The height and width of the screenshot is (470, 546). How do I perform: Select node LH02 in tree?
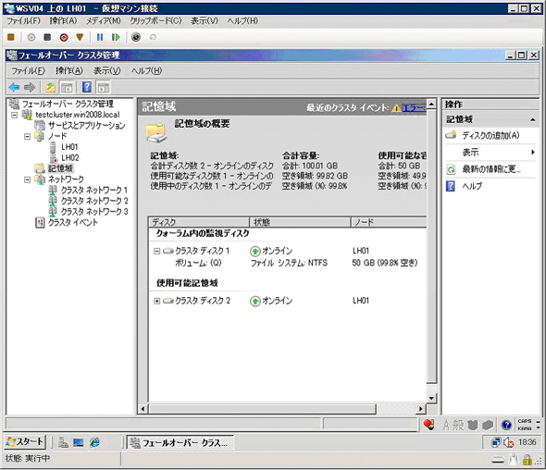click(70, 157)
